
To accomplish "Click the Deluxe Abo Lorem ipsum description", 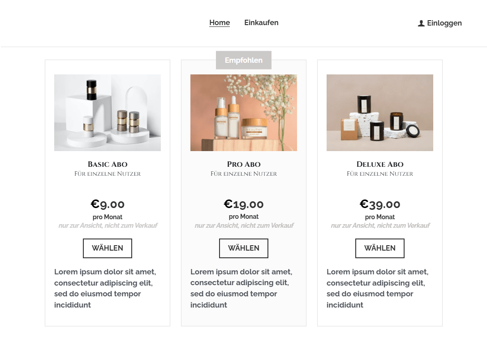I will coord(378,288).
